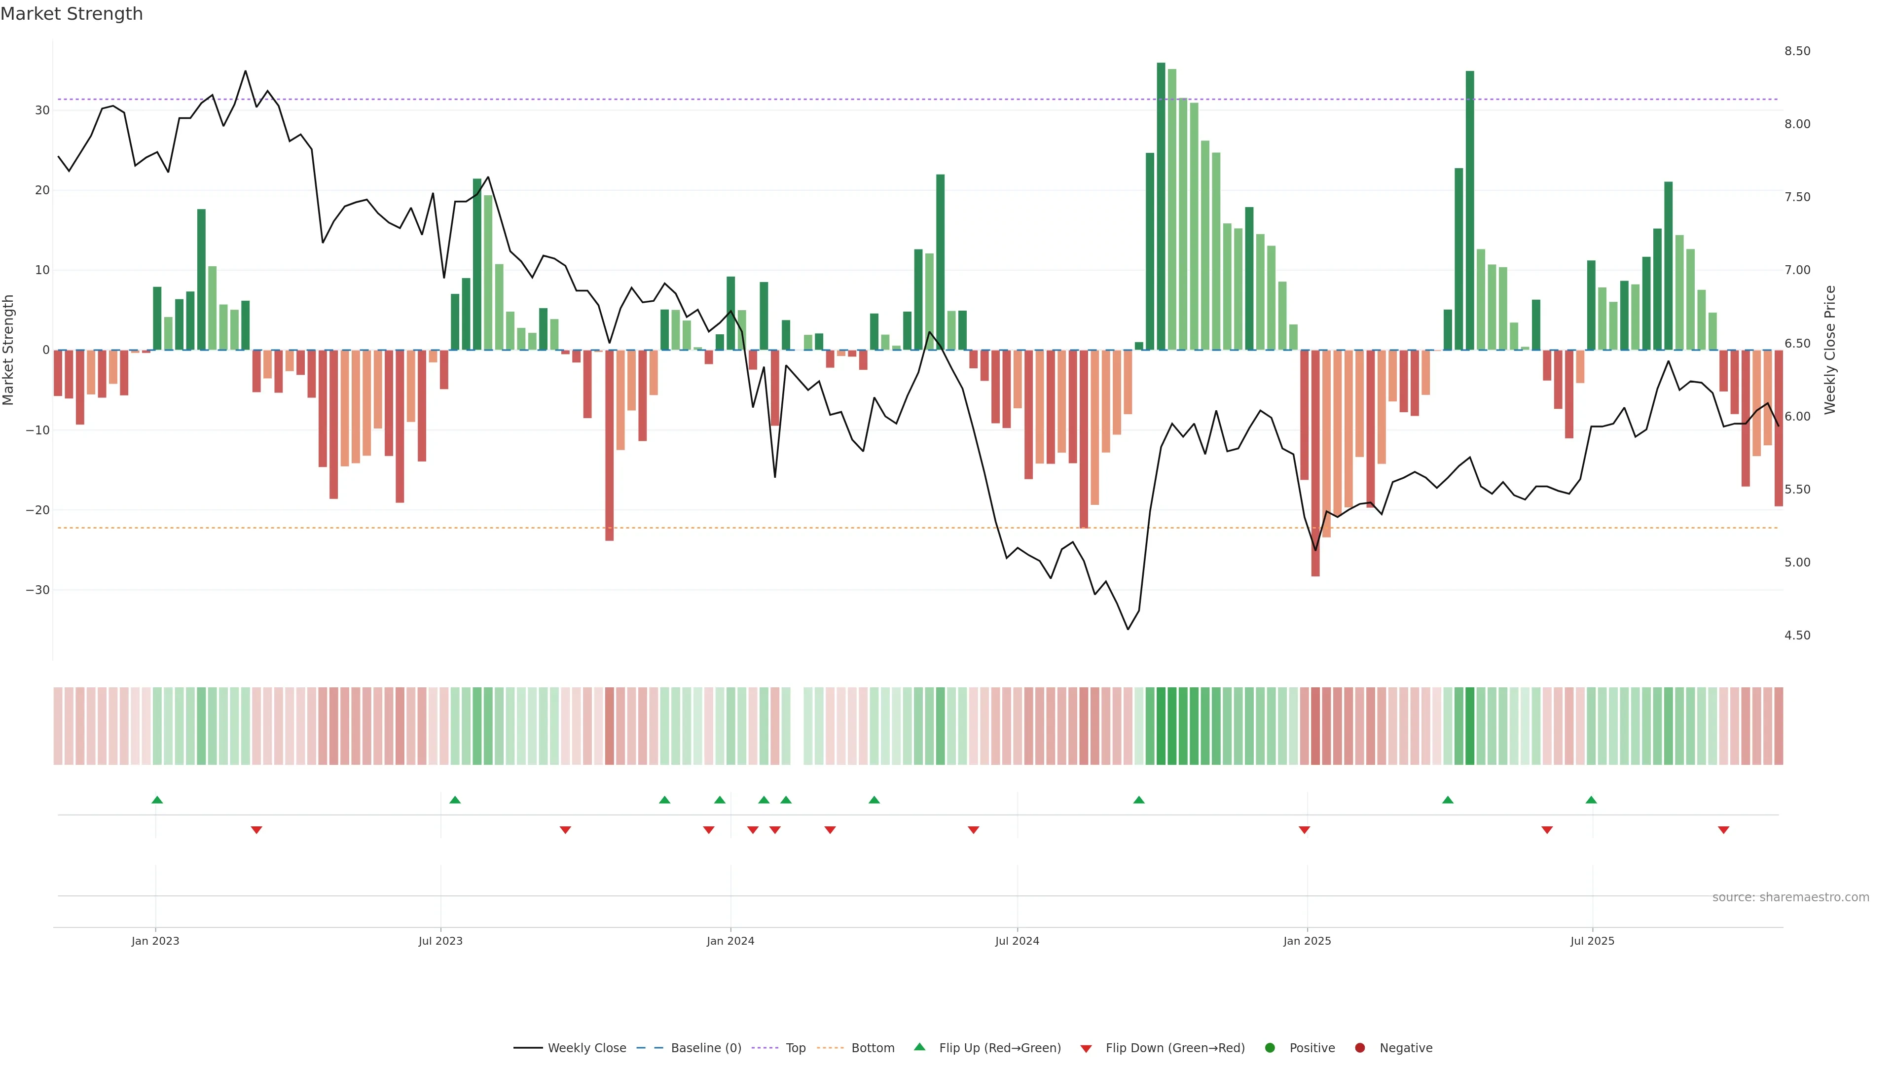Click the Jan 2024 x-axis label
The height and width of the screenshot is (1065, 1894).
(730, 941)
